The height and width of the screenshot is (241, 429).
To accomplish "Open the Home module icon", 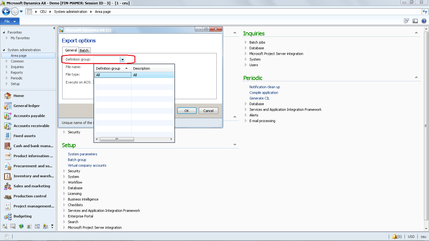I will (x=8, y=96).
